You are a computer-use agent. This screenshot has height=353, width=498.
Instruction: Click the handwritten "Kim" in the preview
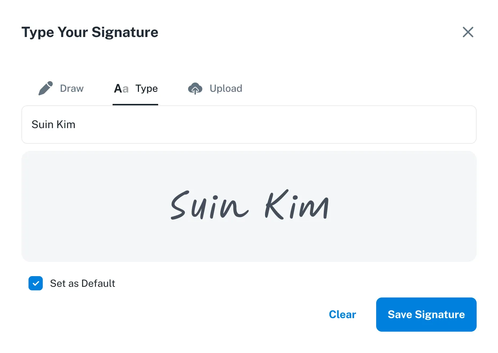[x=296, y=206]
